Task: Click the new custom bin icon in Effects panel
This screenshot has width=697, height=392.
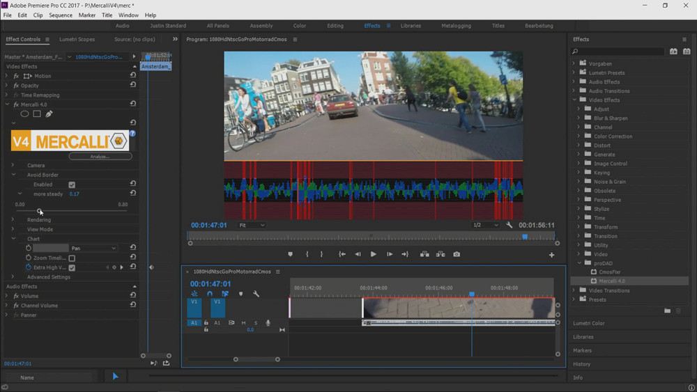Action: click(667, 311)
